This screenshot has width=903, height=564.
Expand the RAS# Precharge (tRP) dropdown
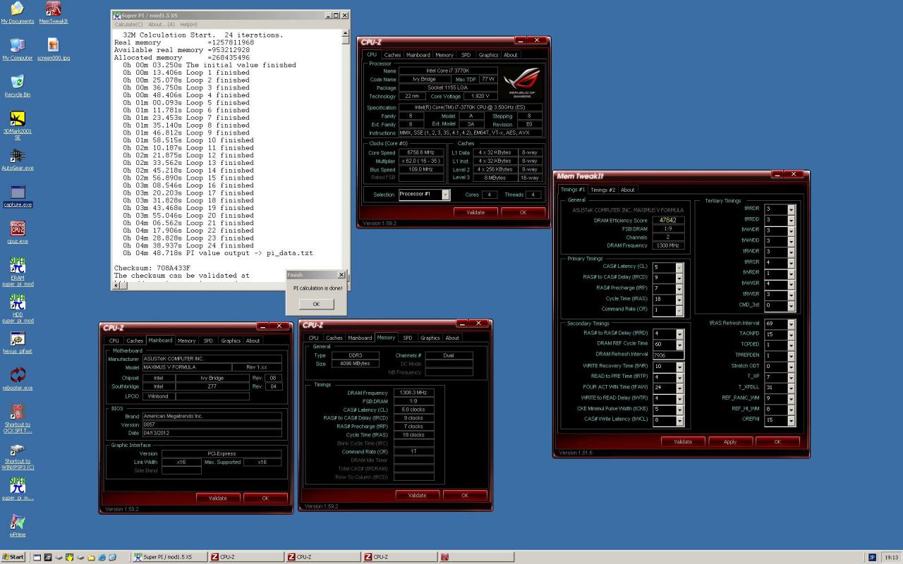[x=679, y=288]
